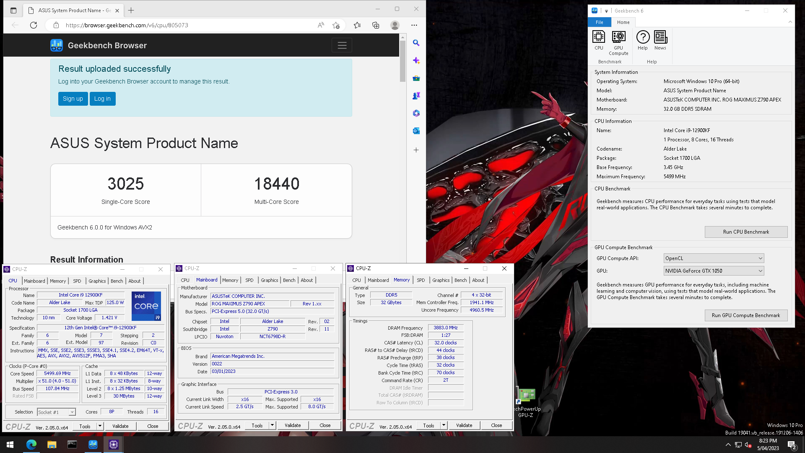Image resolution: width=805 pixels, height=453 pixels.
Task: Click muted volume icon in system tray
Action: [x=748, y=445]
